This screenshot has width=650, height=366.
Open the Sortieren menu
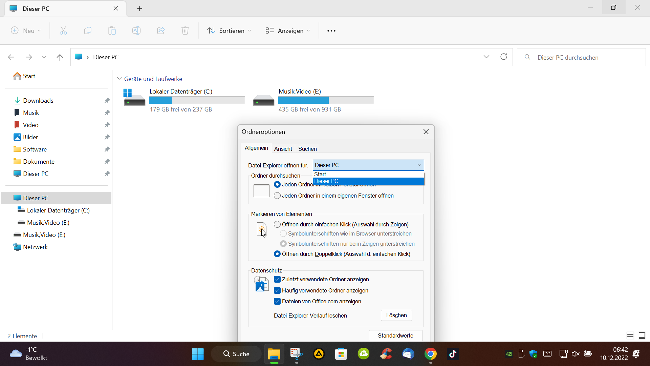point(229,30)
